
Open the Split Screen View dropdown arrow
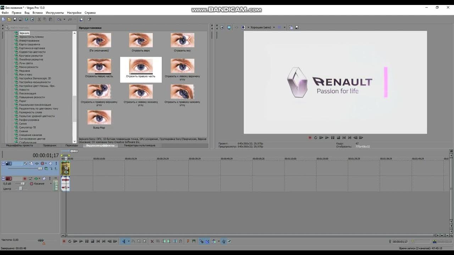tap(248, 27)
